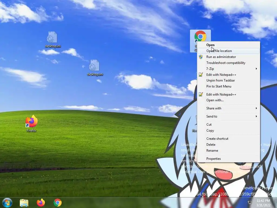Click the first Edit with Notepad++ entry
Viewport: 277px width, 208px height.
point(228,75)
